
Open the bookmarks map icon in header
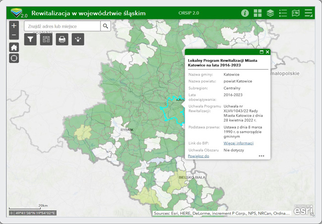(296, 13)
